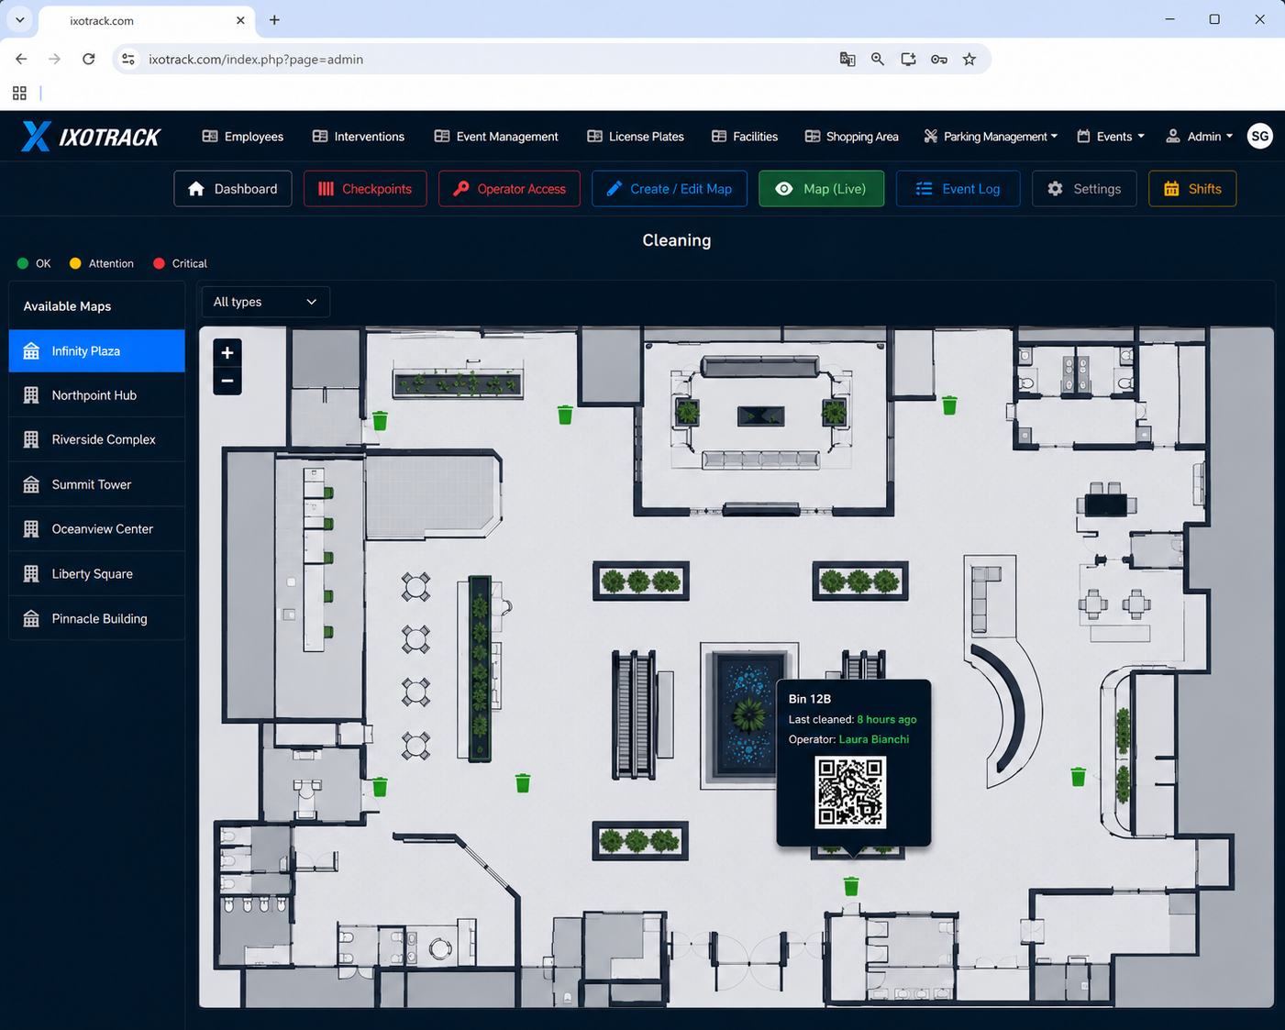Click the yellow Attention legend dot
1285x1030 pixels.
point(75,263)
